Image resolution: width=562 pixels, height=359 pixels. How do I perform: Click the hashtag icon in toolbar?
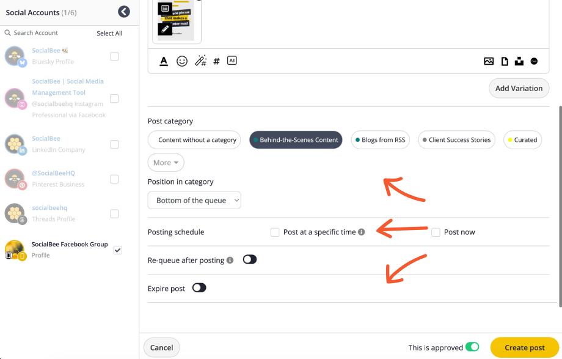216,61
